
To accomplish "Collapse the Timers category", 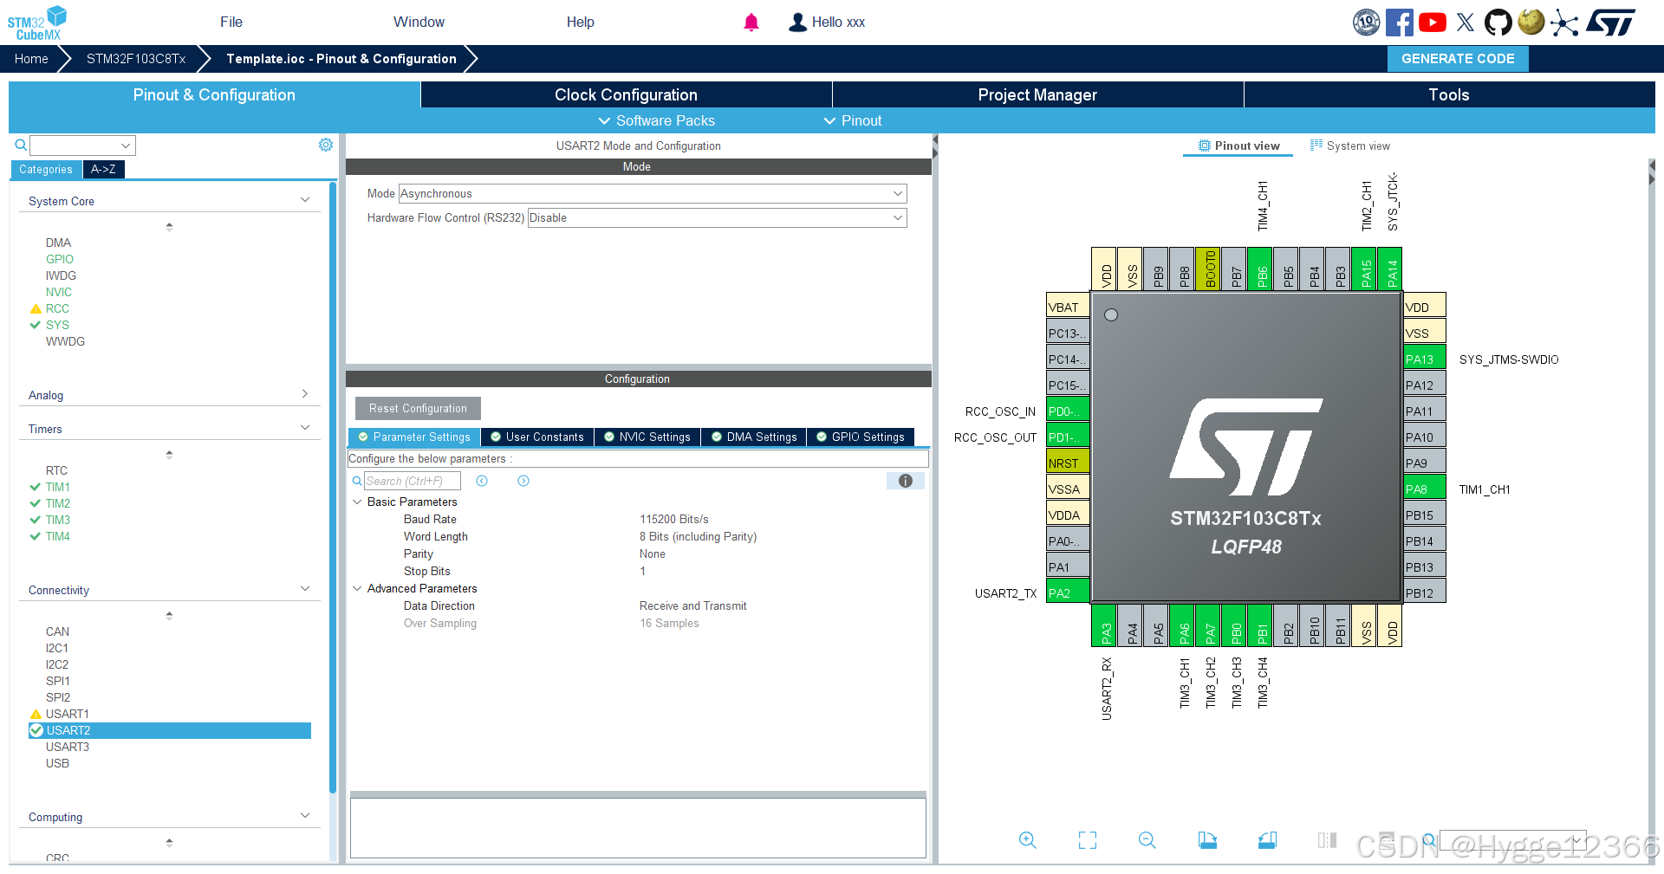I will click(x=305, y=428).
